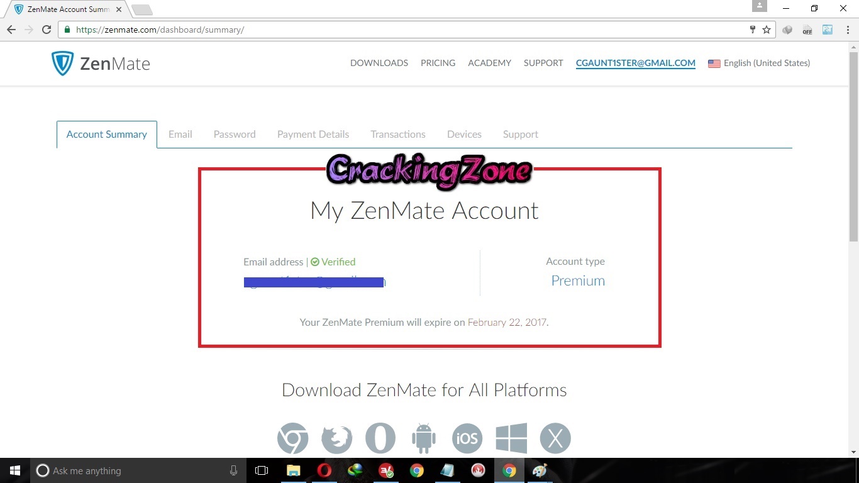Viewport: 859px width, 483px height.
Task: Open Task View in the taskbar
Action: [x=262, y=470]
